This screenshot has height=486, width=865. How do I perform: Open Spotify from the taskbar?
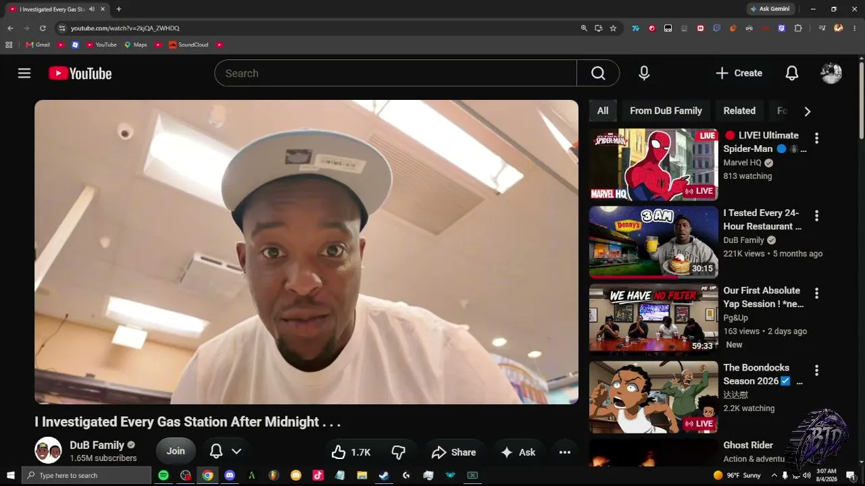[164, 475]
